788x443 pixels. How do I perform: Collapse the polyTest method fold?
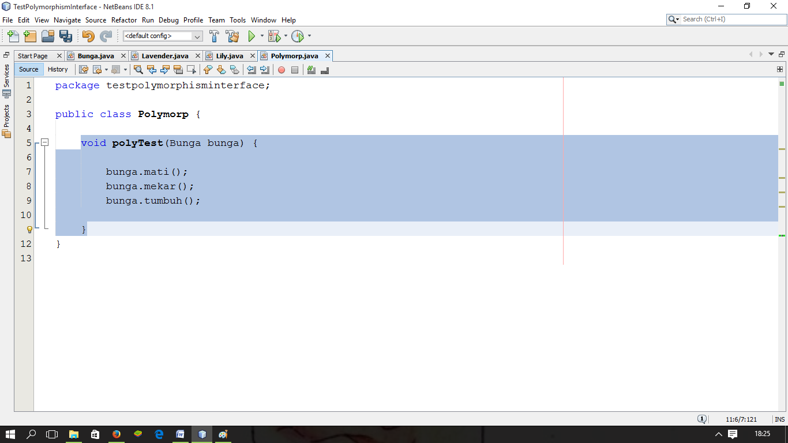point(45,142)
